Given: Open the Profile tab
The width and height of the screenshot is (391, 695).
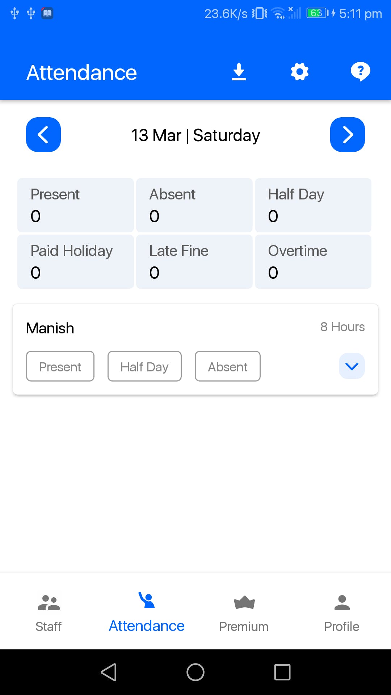Looking at the screenshot, I should (342, 612).
